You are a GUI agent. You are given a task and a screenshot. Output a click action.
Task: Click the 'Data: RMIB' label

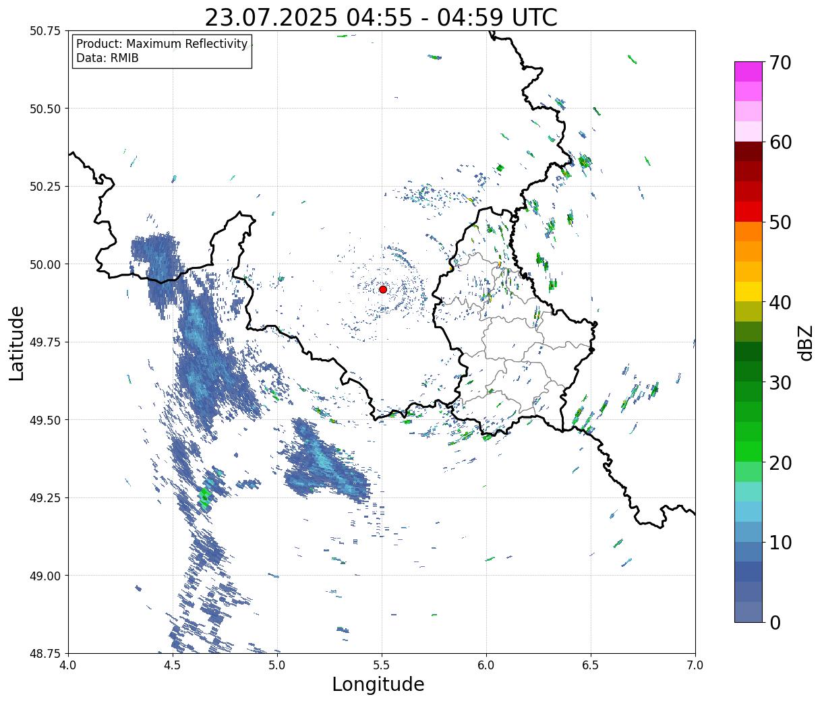point(107,59)
